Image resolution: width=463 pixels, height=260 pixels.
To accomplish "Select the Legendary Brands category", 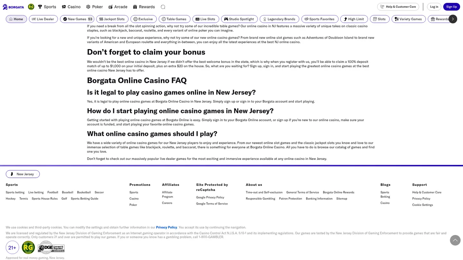I will [x=279, y=19].
